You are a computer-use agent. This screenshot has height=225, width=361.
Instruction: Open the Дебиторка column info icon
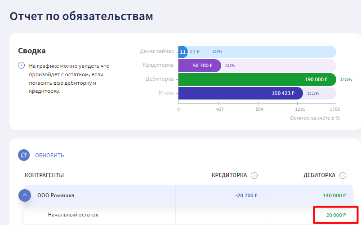pos(343,176)
